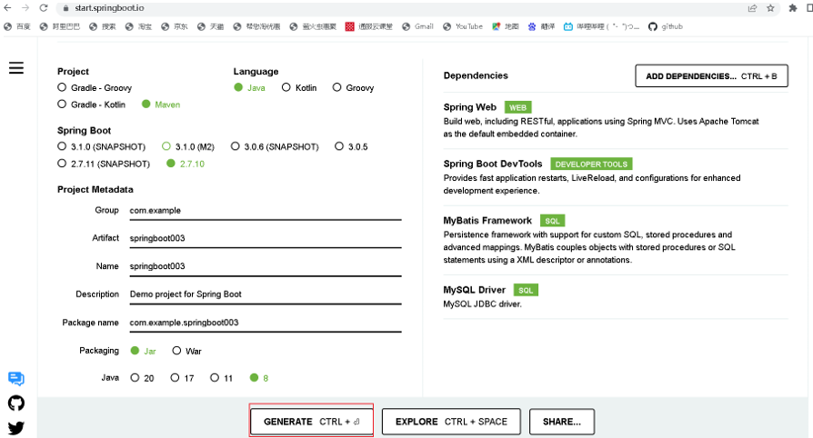Choose Kotlin as the language
813x438 pixels.
coord(286,88)
